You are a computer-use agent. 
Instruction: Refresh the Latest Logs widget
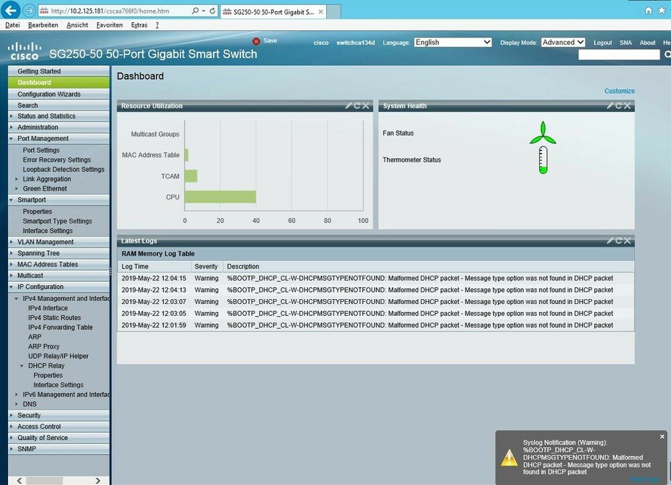(x=619, y=240)
